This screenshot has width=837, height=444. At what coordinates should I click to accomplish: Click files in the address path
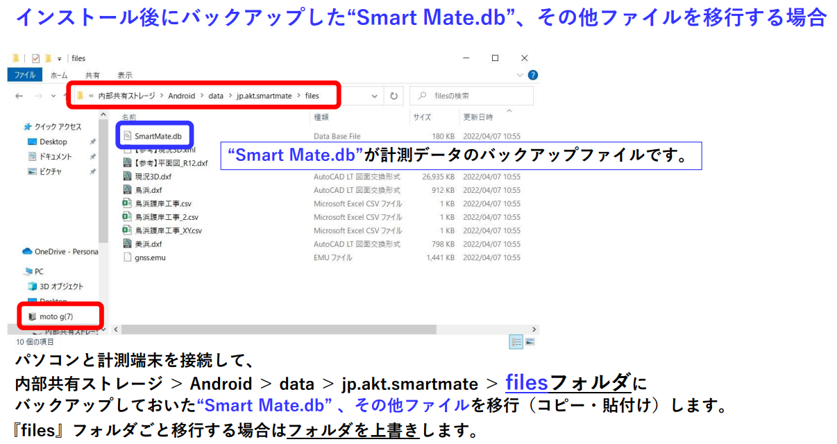coord(312,96)
